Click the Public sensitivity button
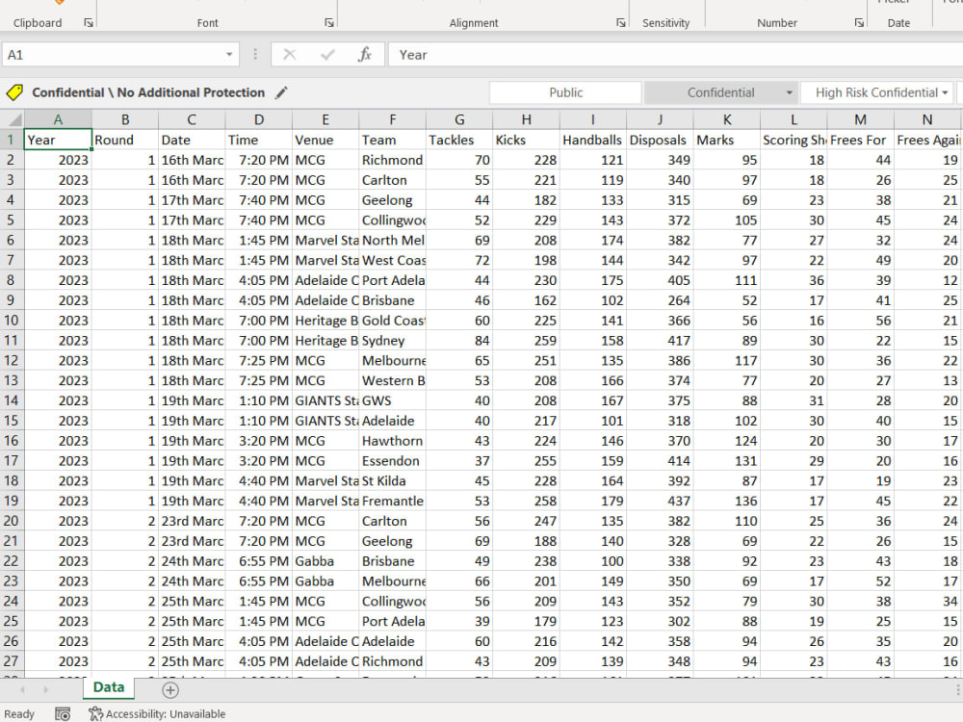The height and width of the screenshot is (722, 963). point(565,92)
